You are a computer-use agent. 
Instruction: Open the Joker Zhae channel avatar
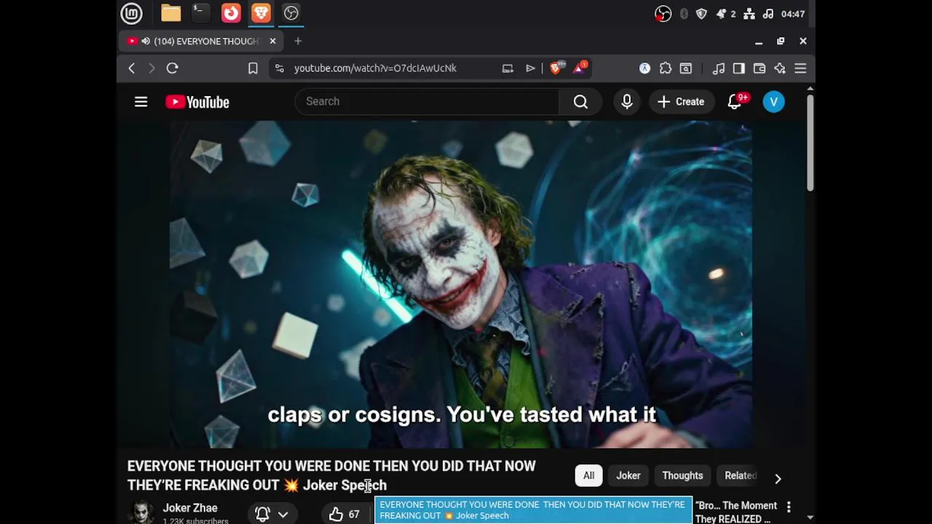click(x=142, y=512)
